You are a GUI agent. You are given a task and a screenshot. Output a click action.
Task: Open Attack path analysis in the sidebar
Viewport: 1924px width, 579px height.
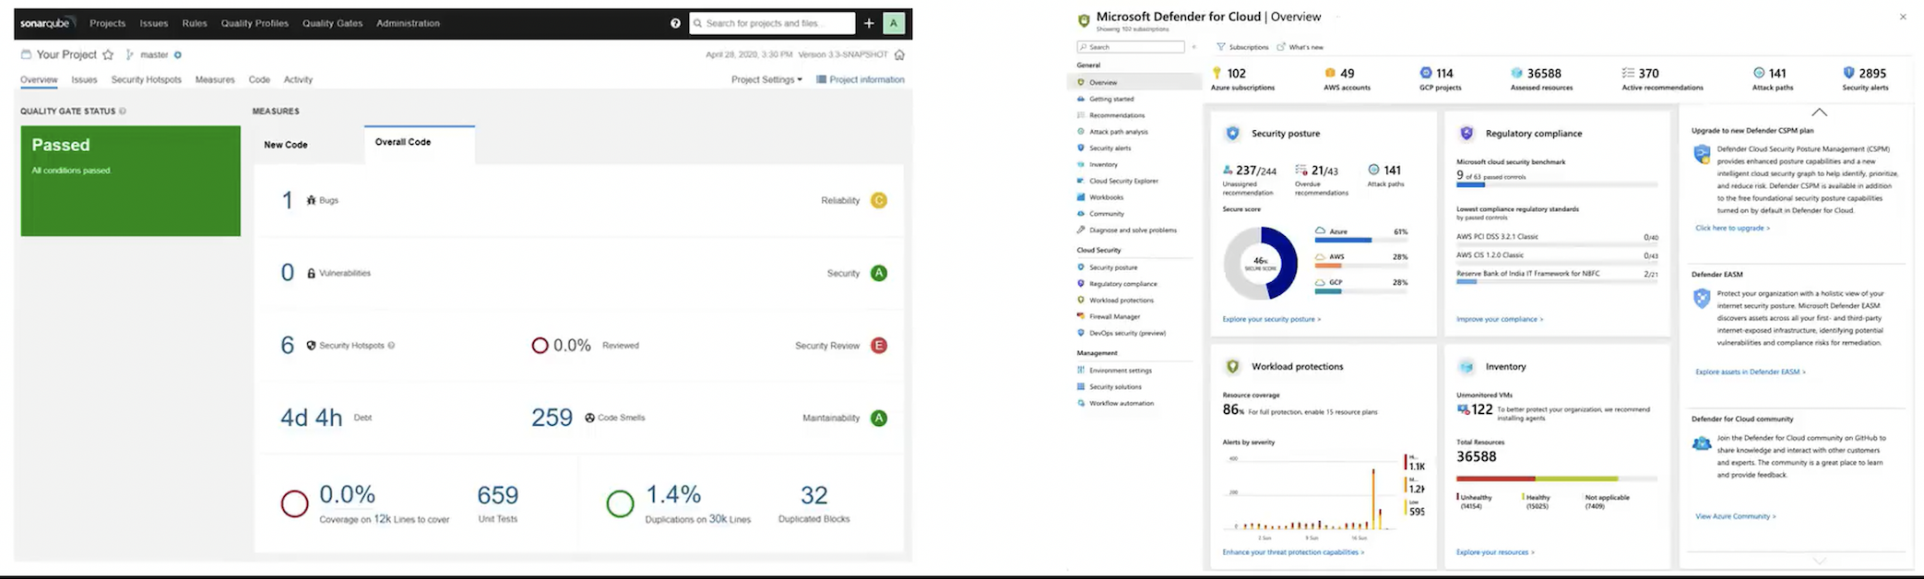pos(1118,132)
